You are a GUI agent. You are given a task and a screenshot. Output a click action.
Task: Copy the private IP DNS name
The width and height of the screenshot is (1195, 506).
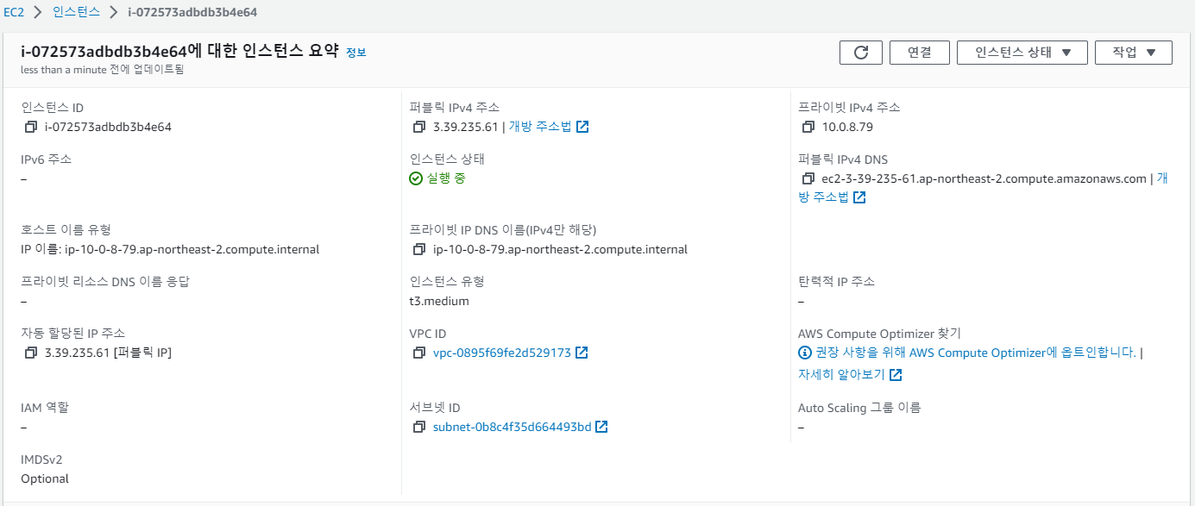click(419, 249)
